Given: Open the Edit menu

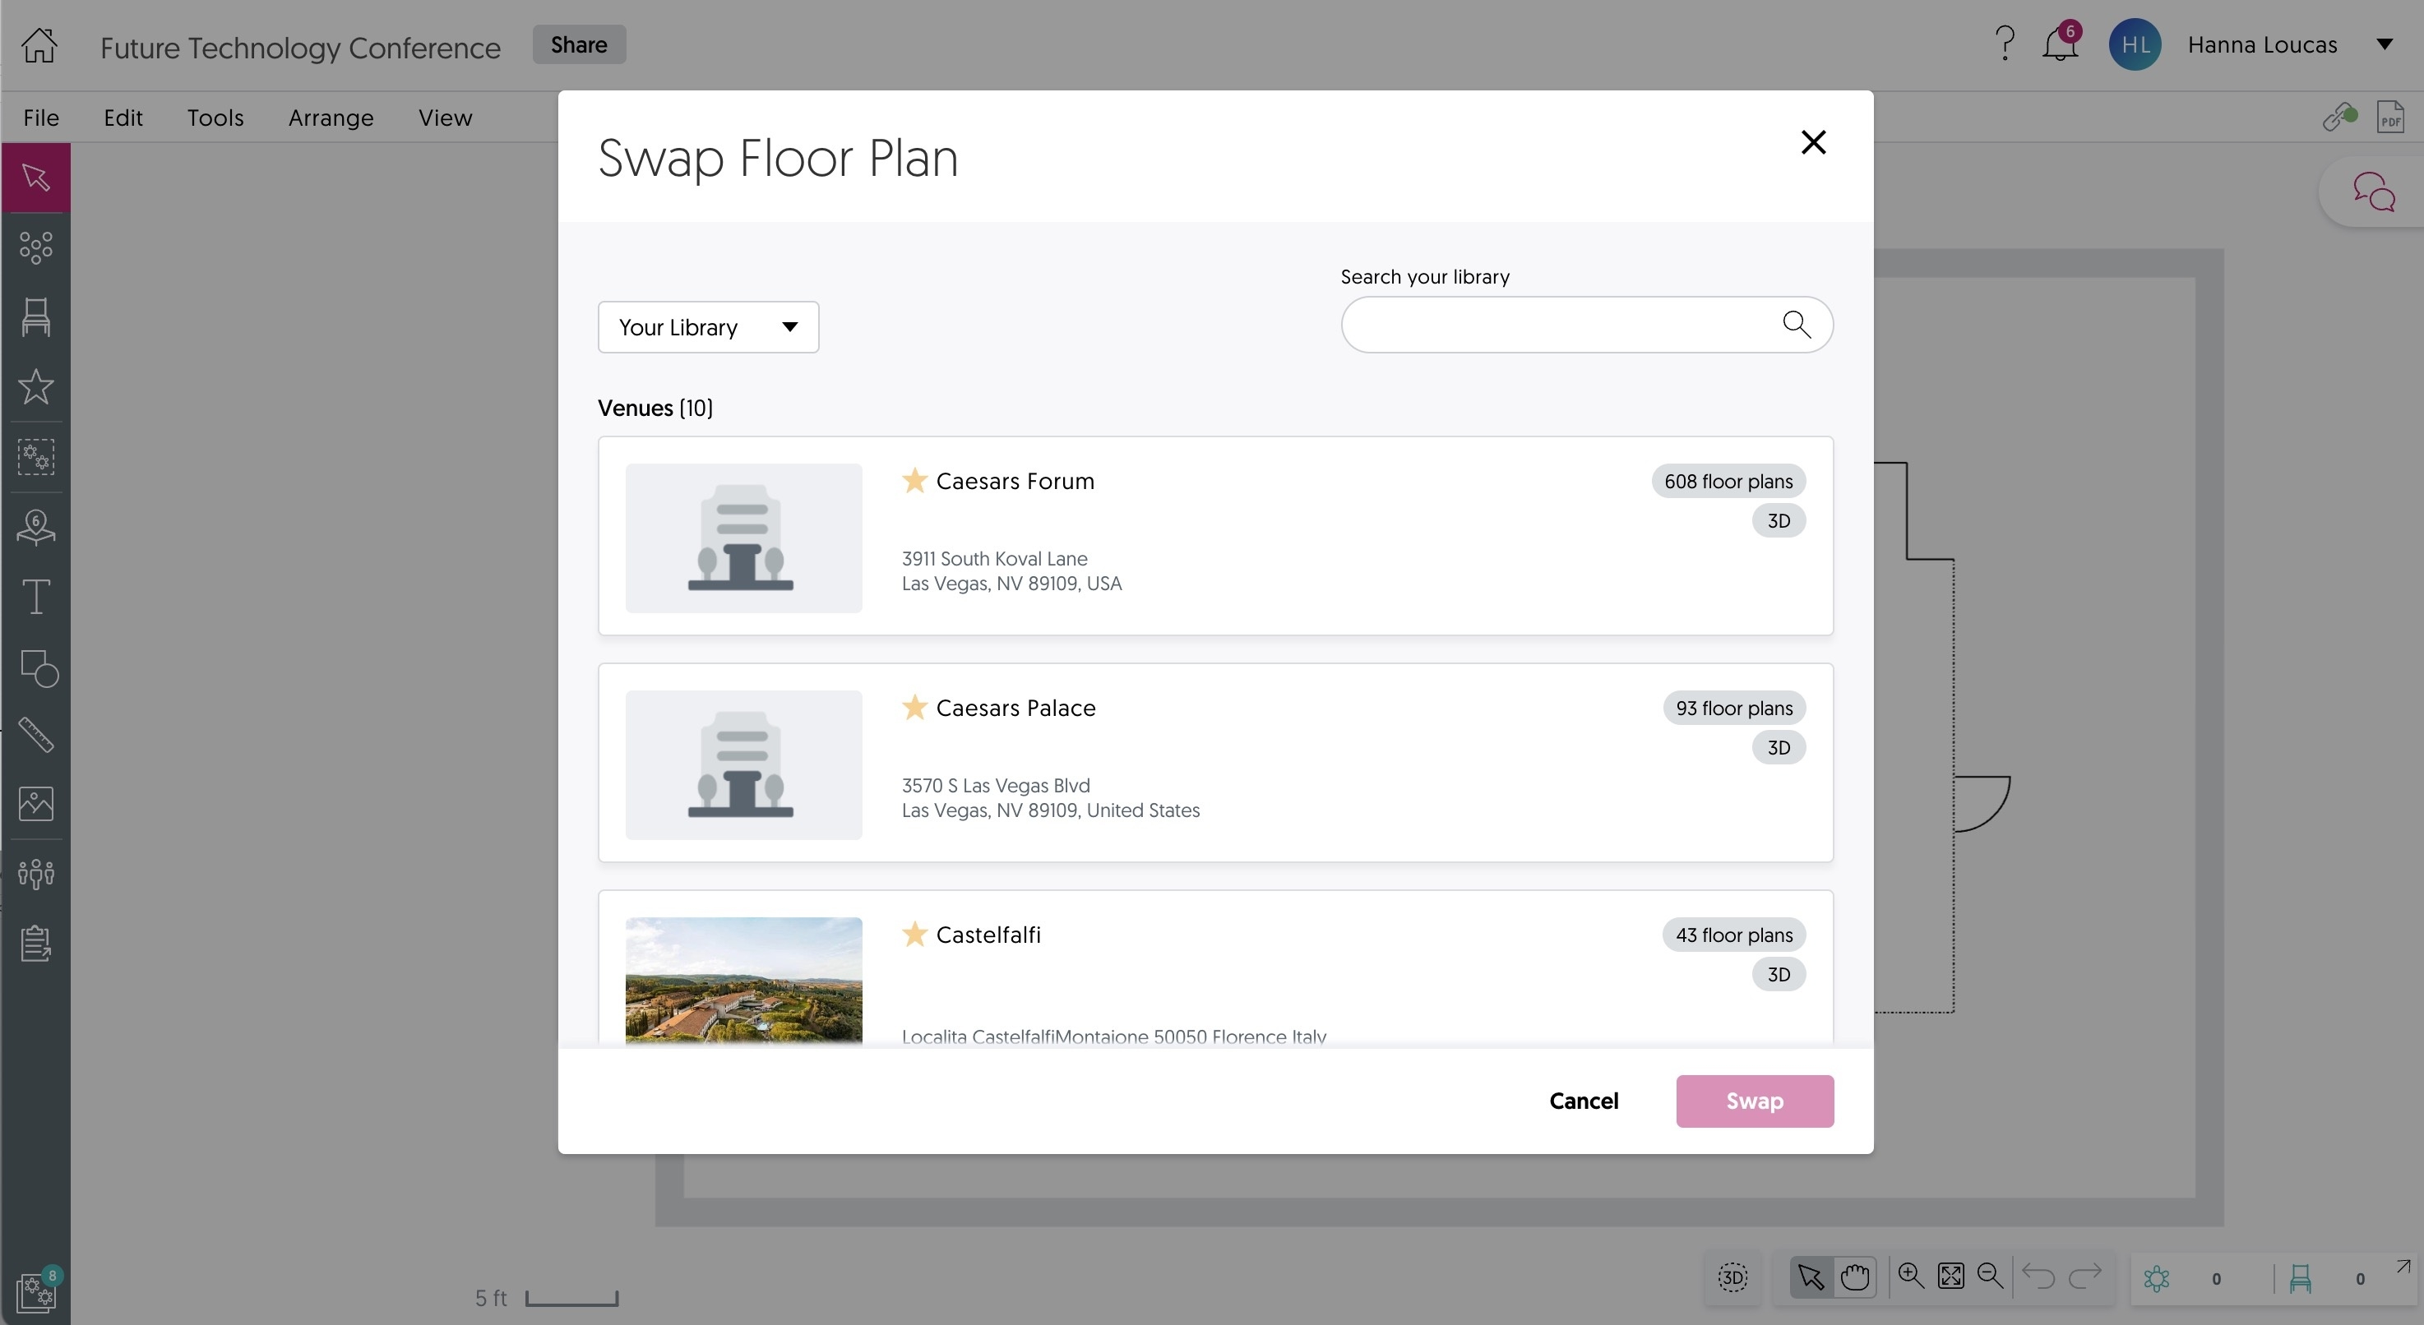Looking at the screenshot, I should click(123, 118).
